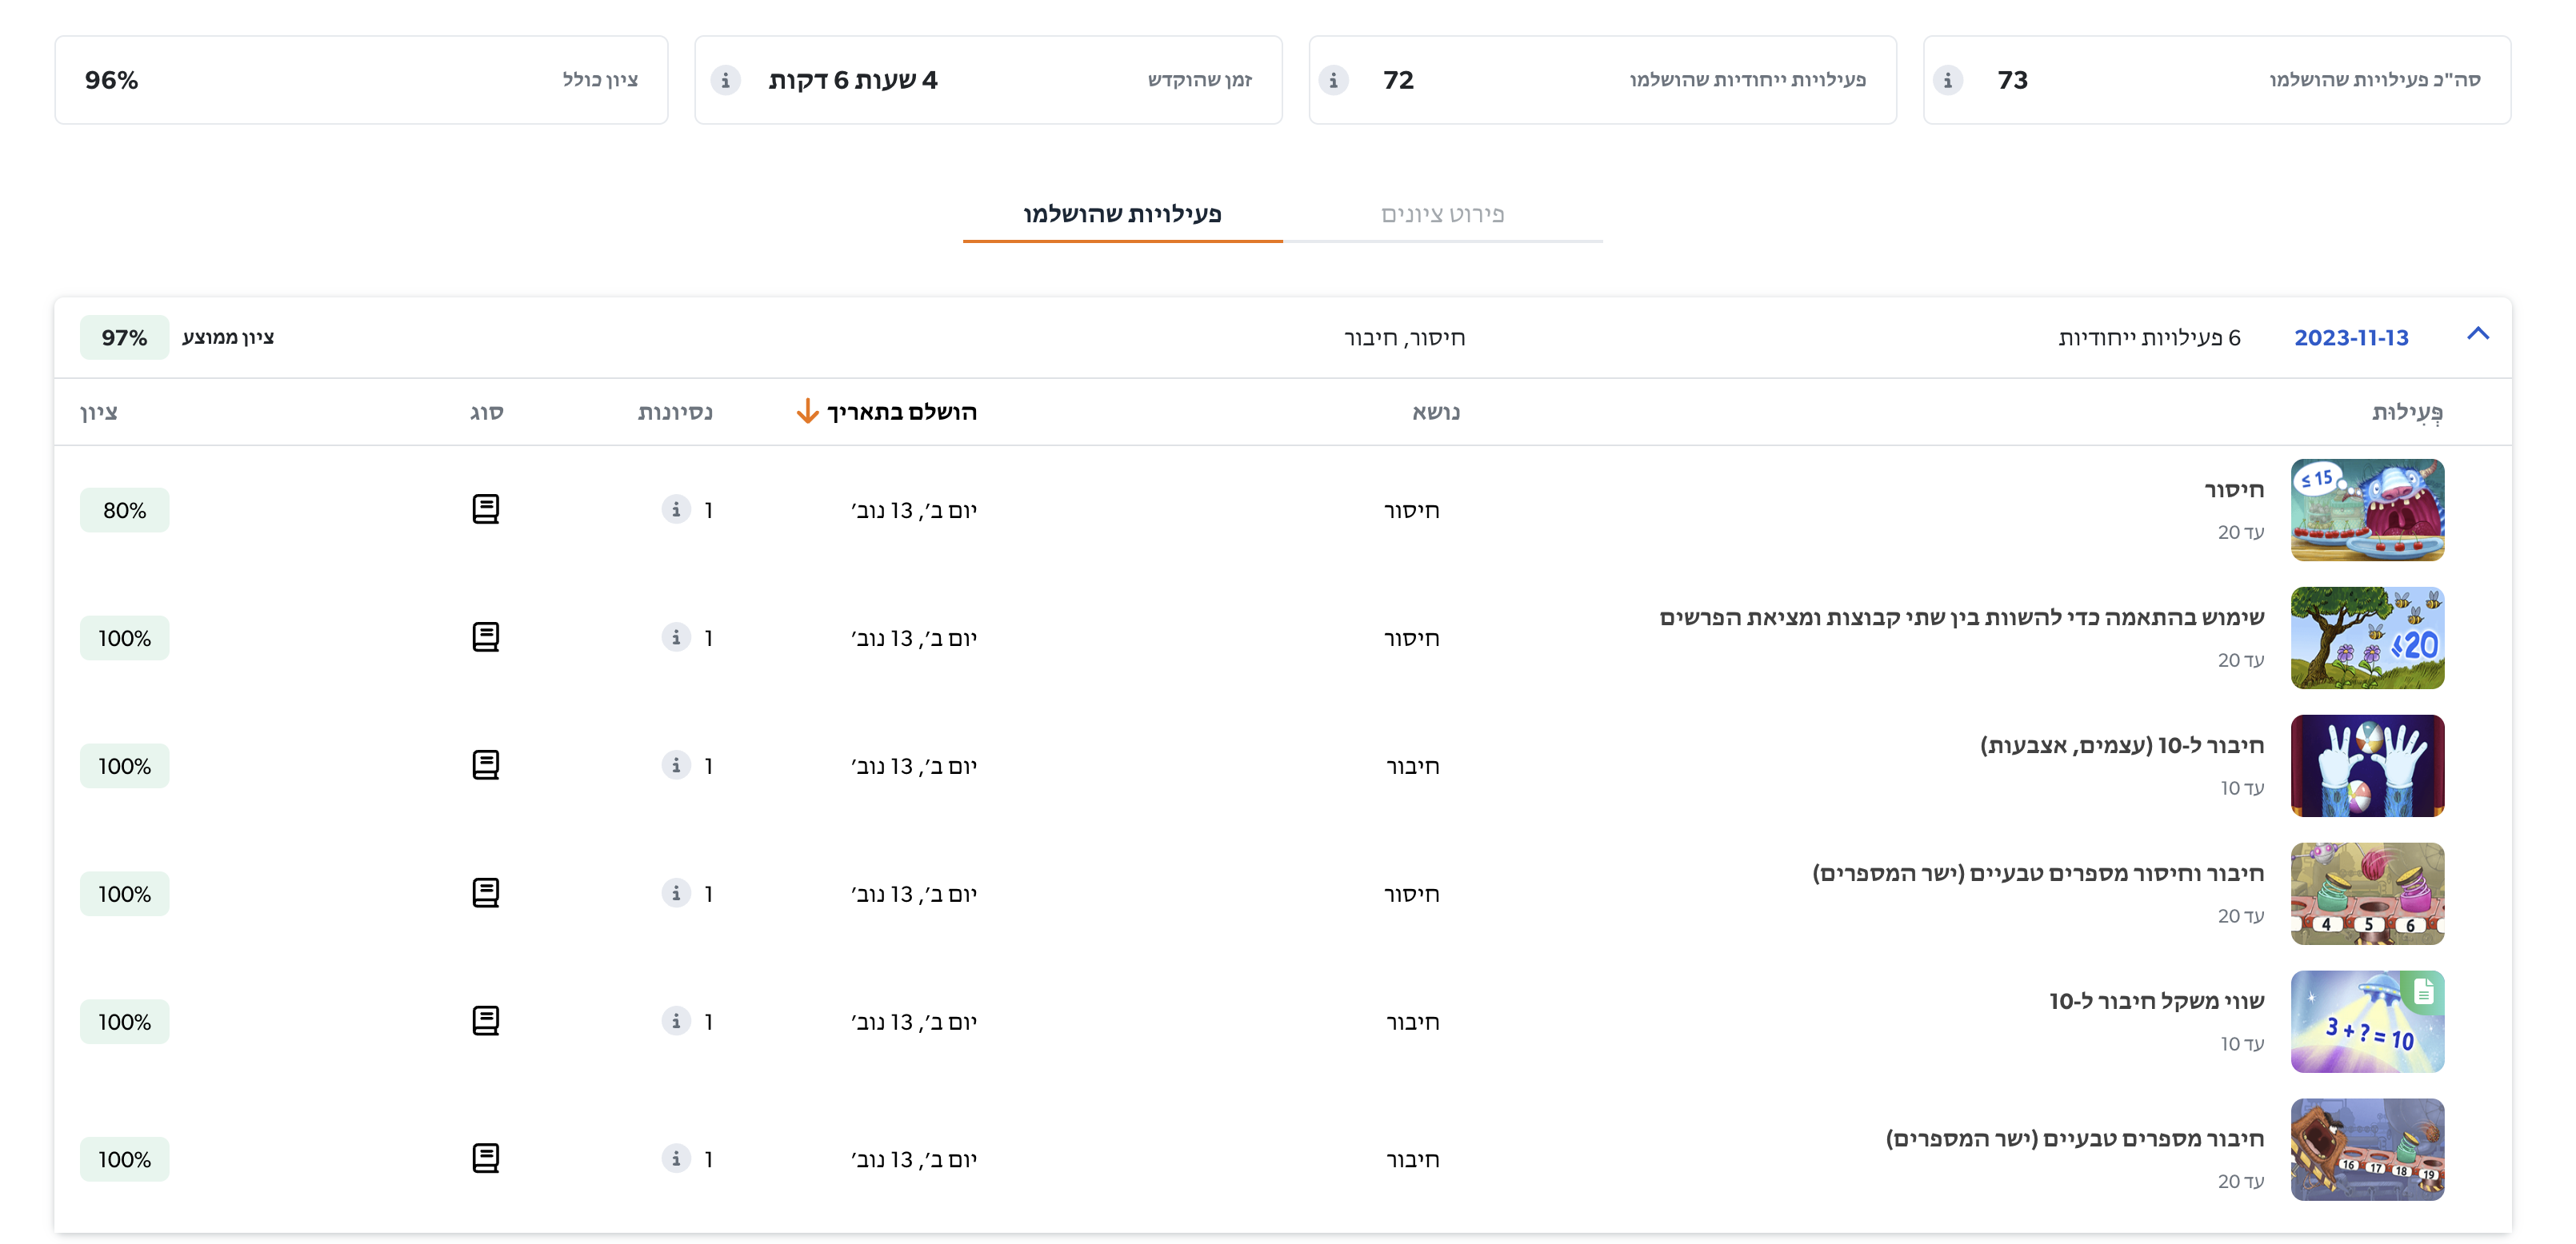2576x1244 pixels.
Task: Click the bees and tree activity thumbnail
Action: point(2366,637)
